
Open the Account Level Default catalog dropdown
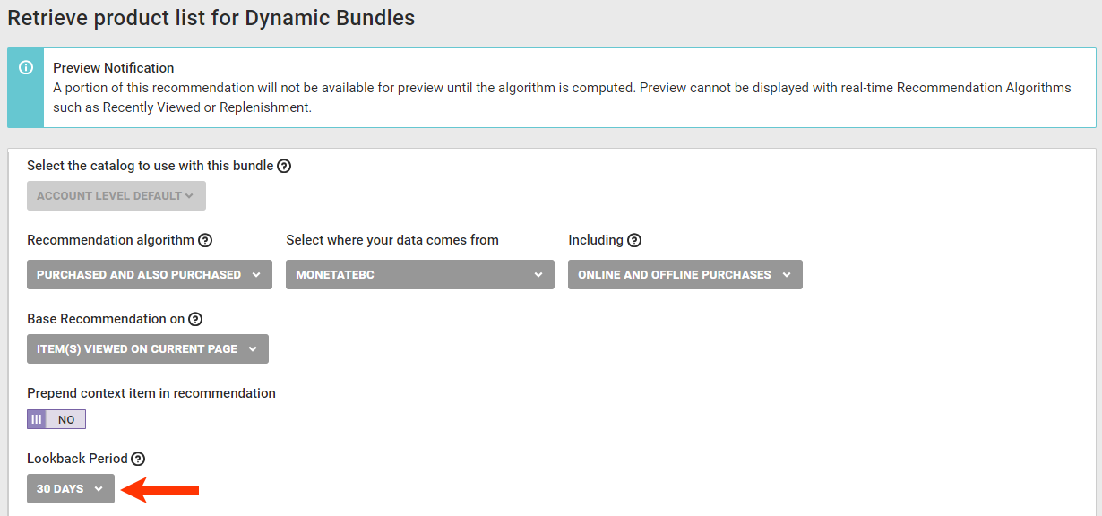pyautogui.click(x=116, y=196)
